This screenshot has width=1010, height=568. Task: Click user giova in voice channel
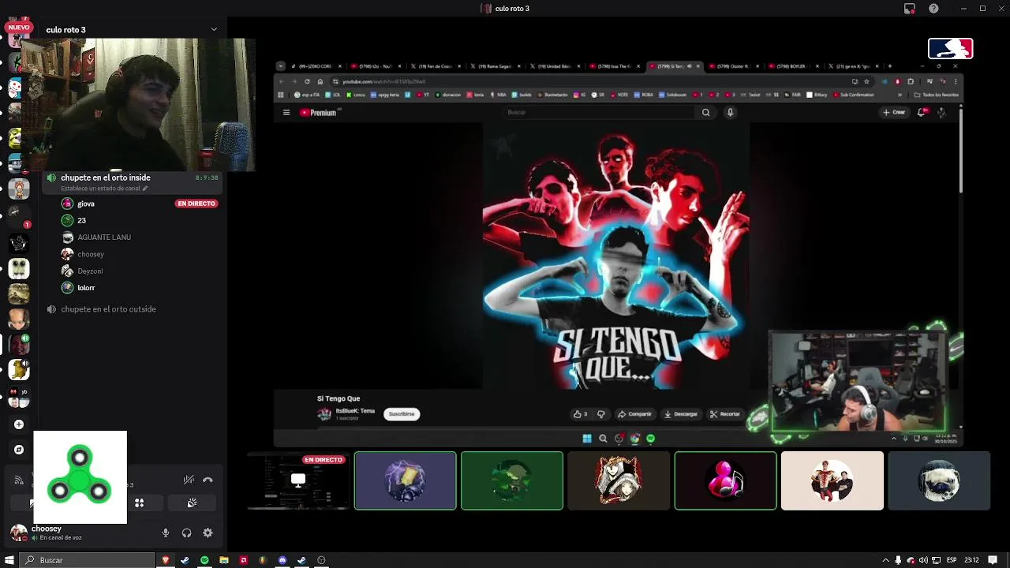(86, 204)
